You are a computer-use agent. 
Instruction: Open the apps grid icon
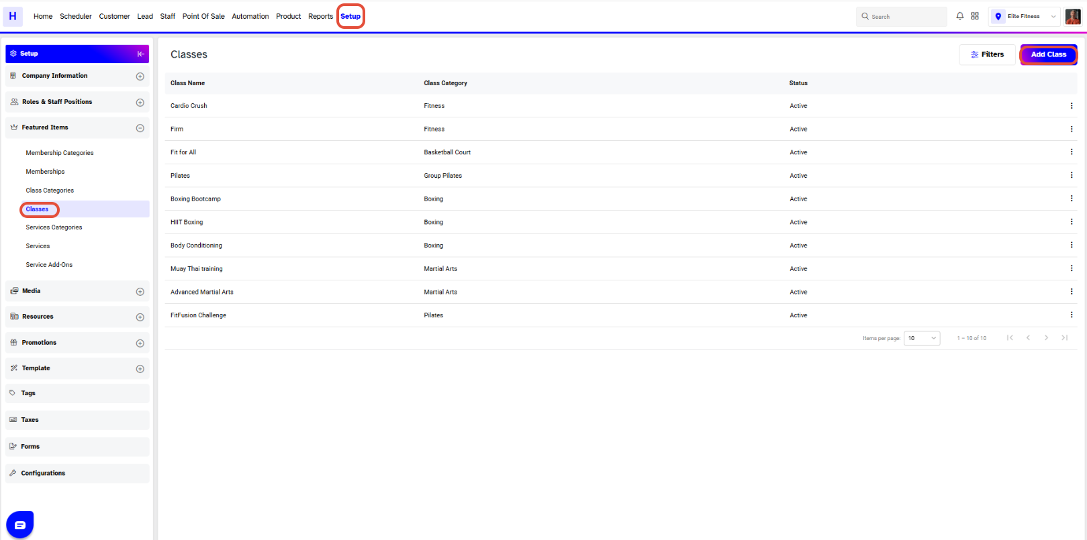975,16
